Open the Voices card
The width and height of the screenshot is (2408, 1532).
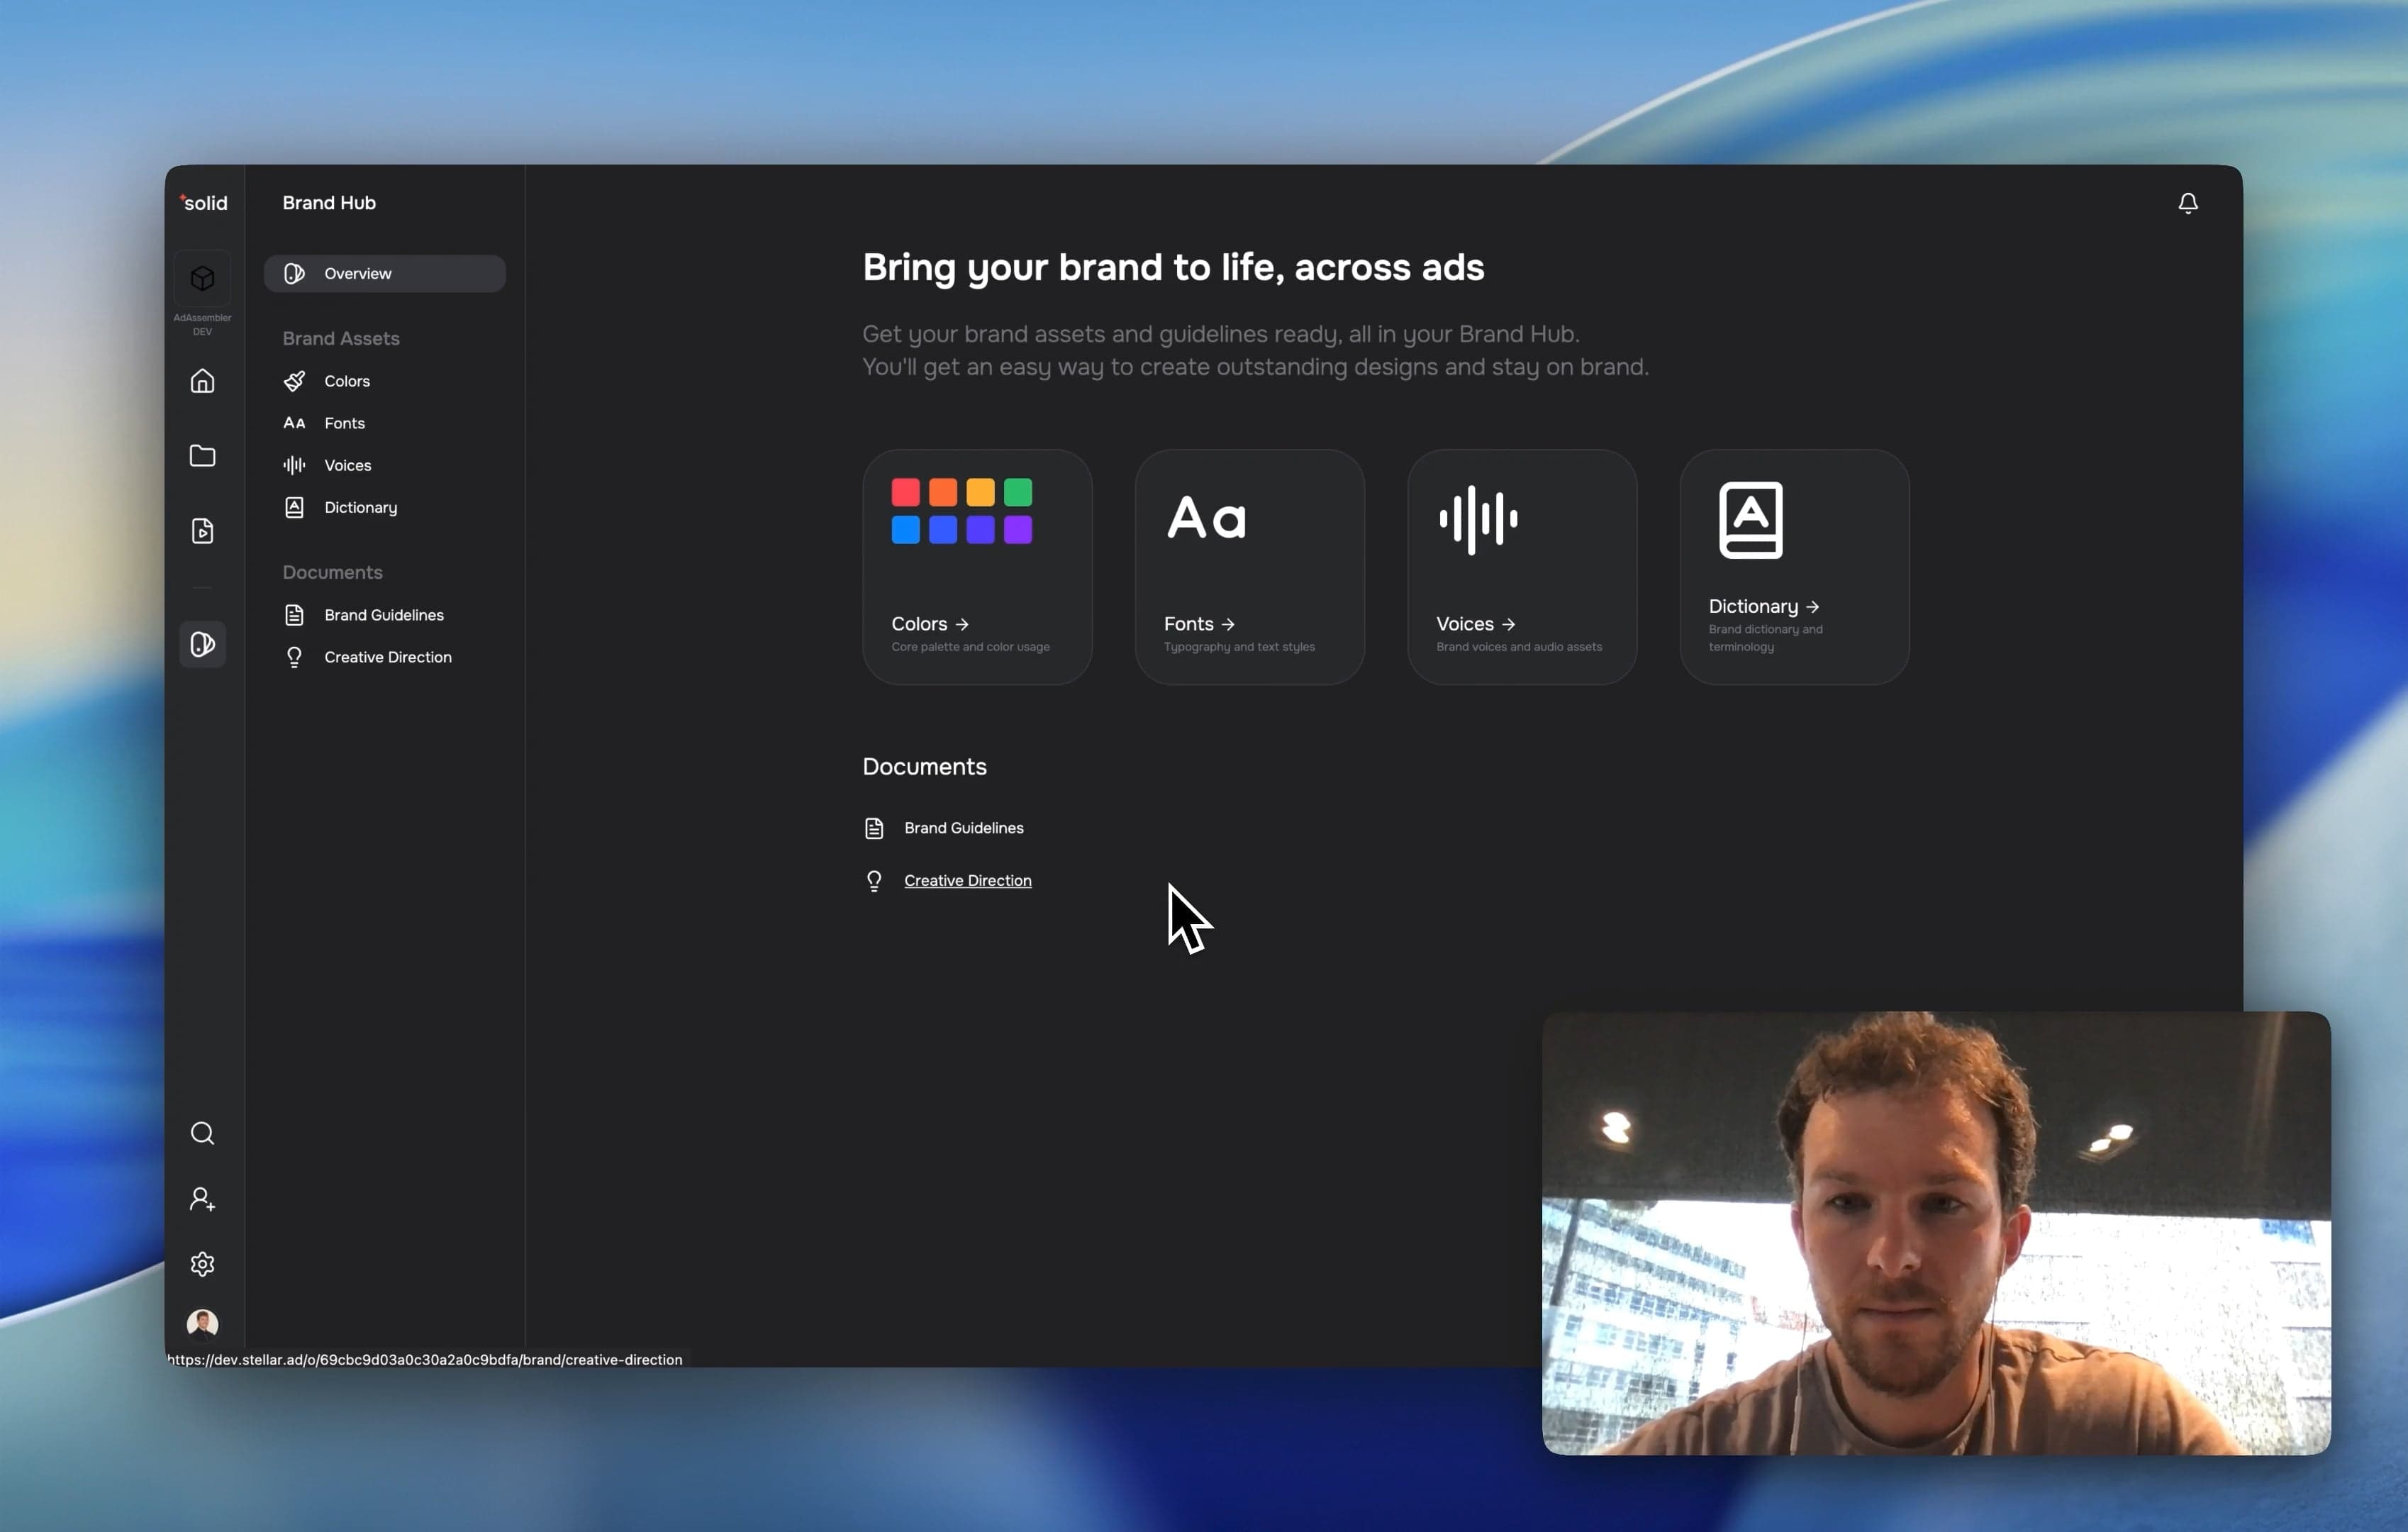1522,567
